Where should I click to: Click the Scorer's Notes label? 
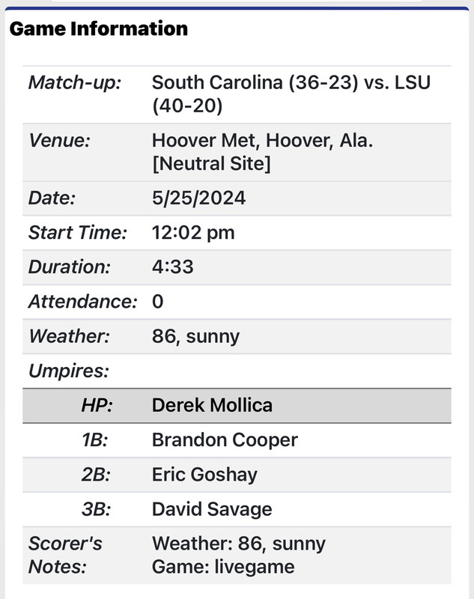point(65,554)
